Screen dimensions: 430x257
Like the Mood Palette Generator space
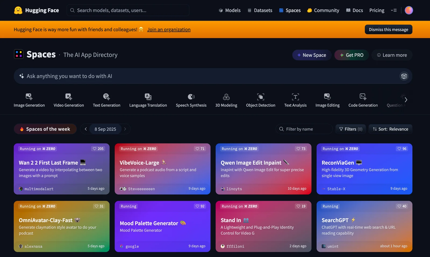[200, 206]
